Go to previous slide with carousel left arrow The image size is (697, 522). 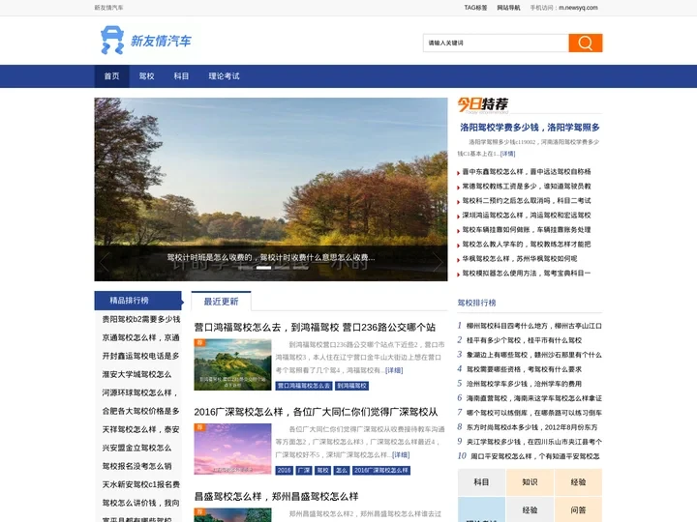point(104,262)
